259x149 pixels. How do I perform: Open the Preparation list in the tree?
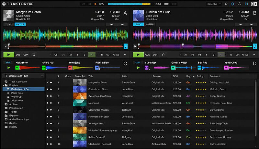click(16, 108)
